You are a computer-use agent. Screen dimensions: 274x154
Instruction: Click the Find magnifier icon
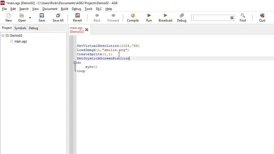243,18
